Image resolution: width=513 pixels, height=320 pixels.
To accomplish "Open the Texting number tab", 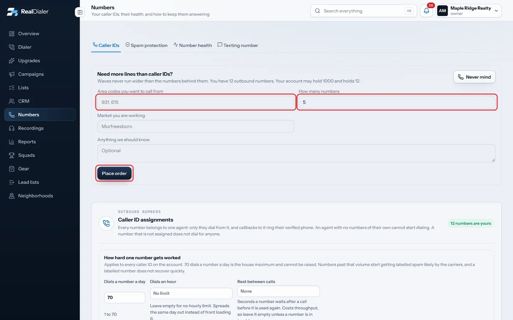I will pos(238,45).
